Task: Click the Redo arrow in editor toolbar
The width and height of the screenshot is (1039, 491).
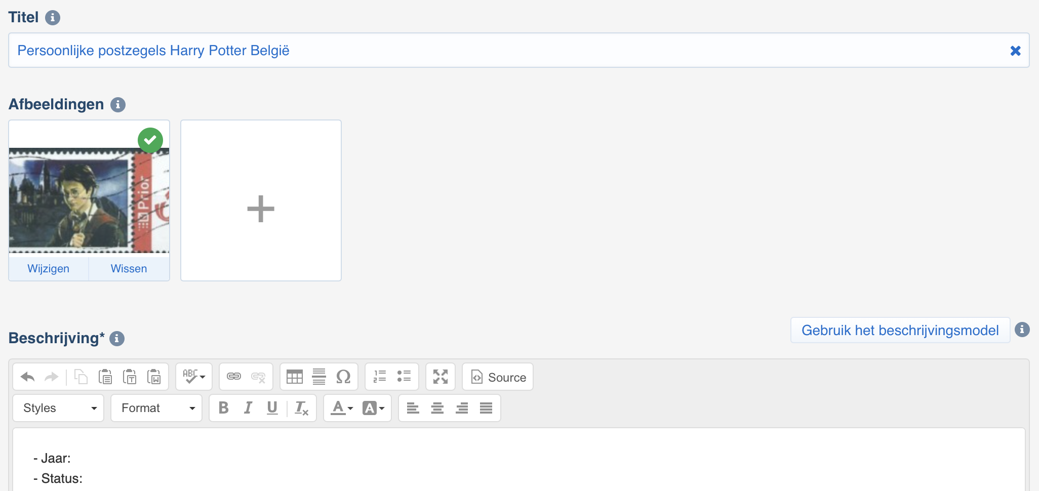Action: click(x=52, y=377)
